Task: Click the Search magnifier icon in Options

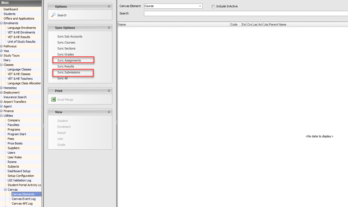Action: pos(53,15)
